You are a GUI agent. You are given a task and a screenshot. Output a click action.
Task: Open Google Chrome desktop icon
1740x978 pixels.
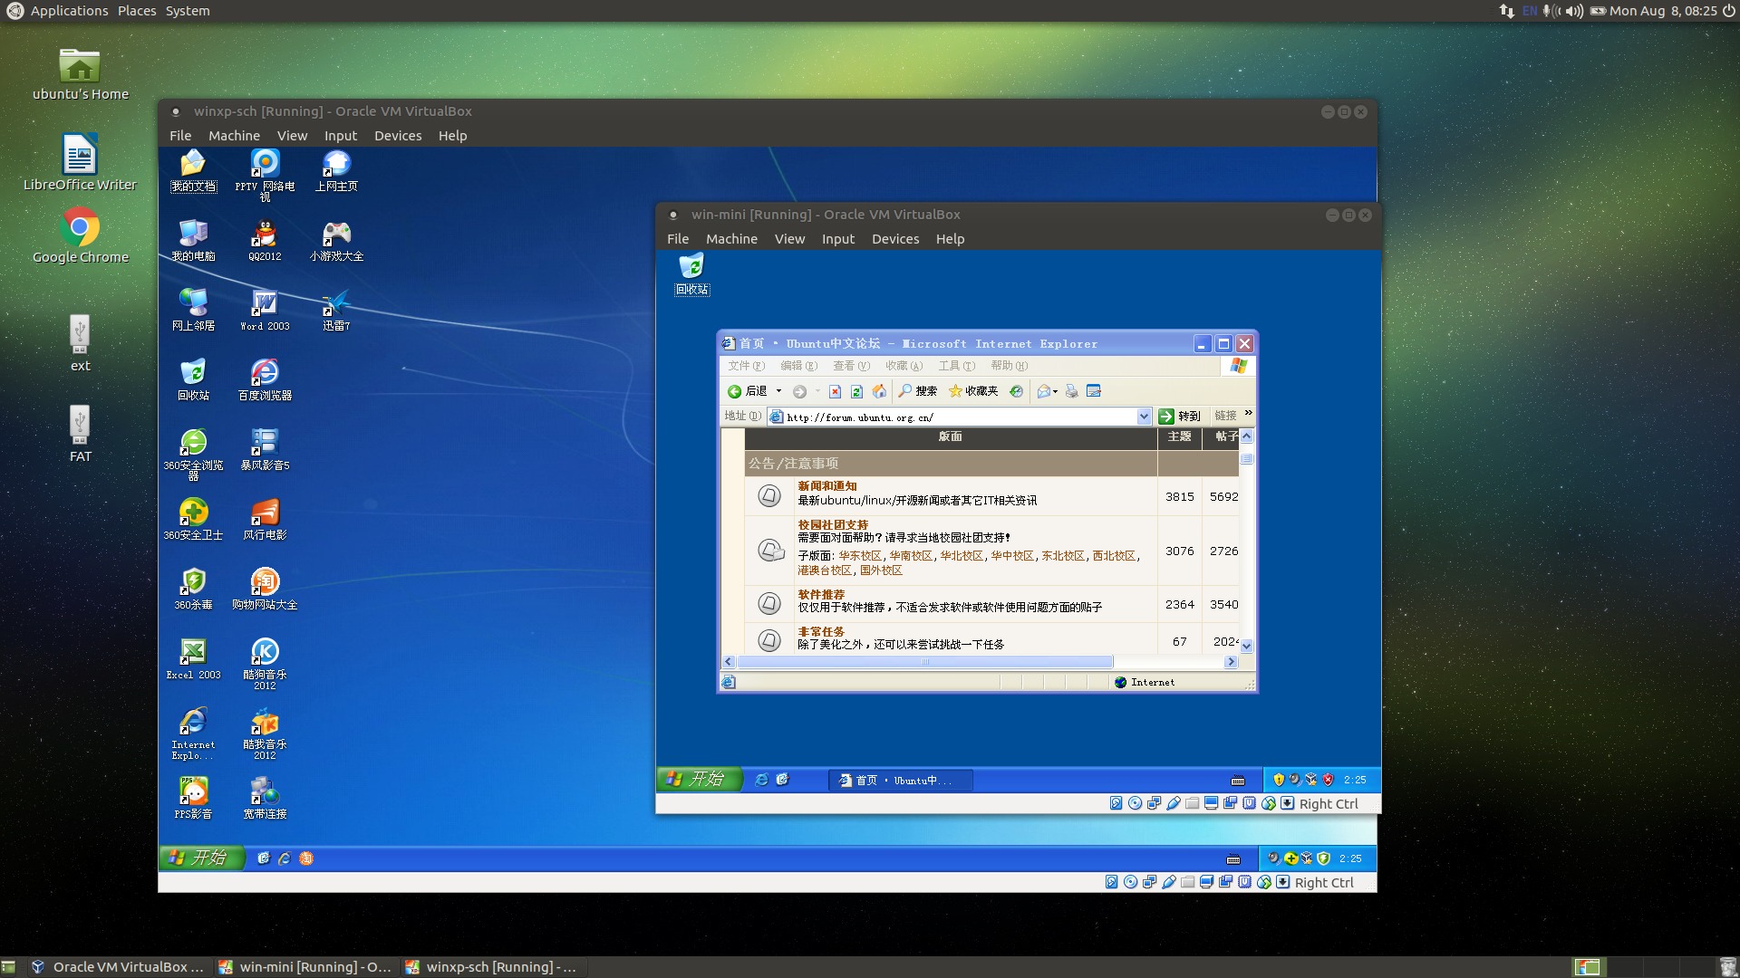tap(81, 236)
